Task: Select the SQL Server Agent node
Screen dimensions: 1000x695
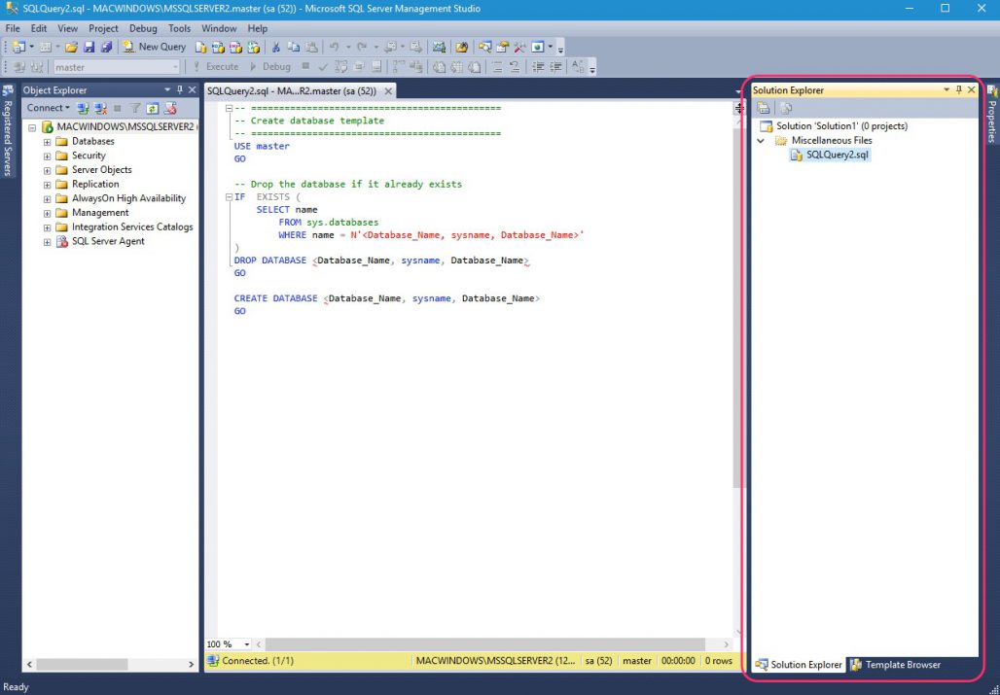Action: 108,241
